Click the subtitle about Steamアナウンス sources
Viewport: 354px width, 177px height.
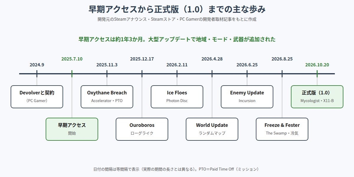[x=177, y=19]
